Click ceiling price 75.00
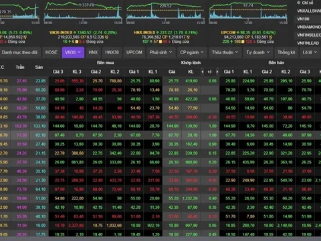The width and height of the screenshot is (321, 241). point(21,90)
